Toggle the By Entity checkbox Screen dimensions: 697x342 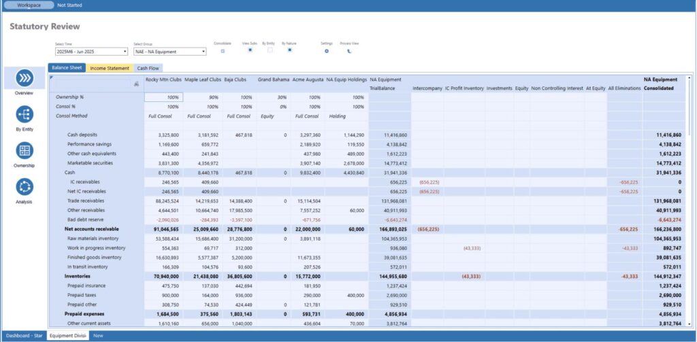[x=270, y=50]
